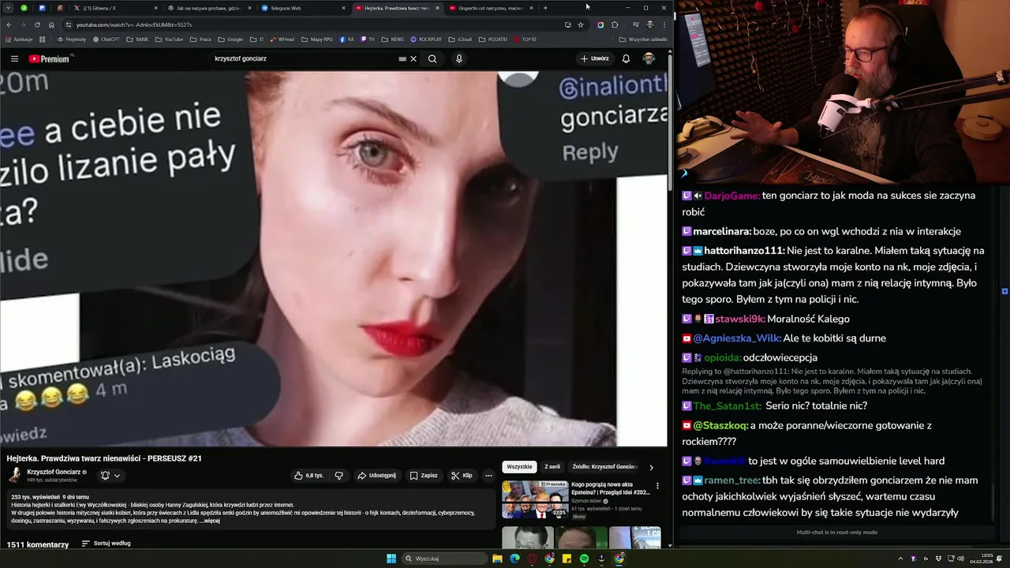Open Spotify from taskbar
1010x568 pixels.
coord(584,559)
